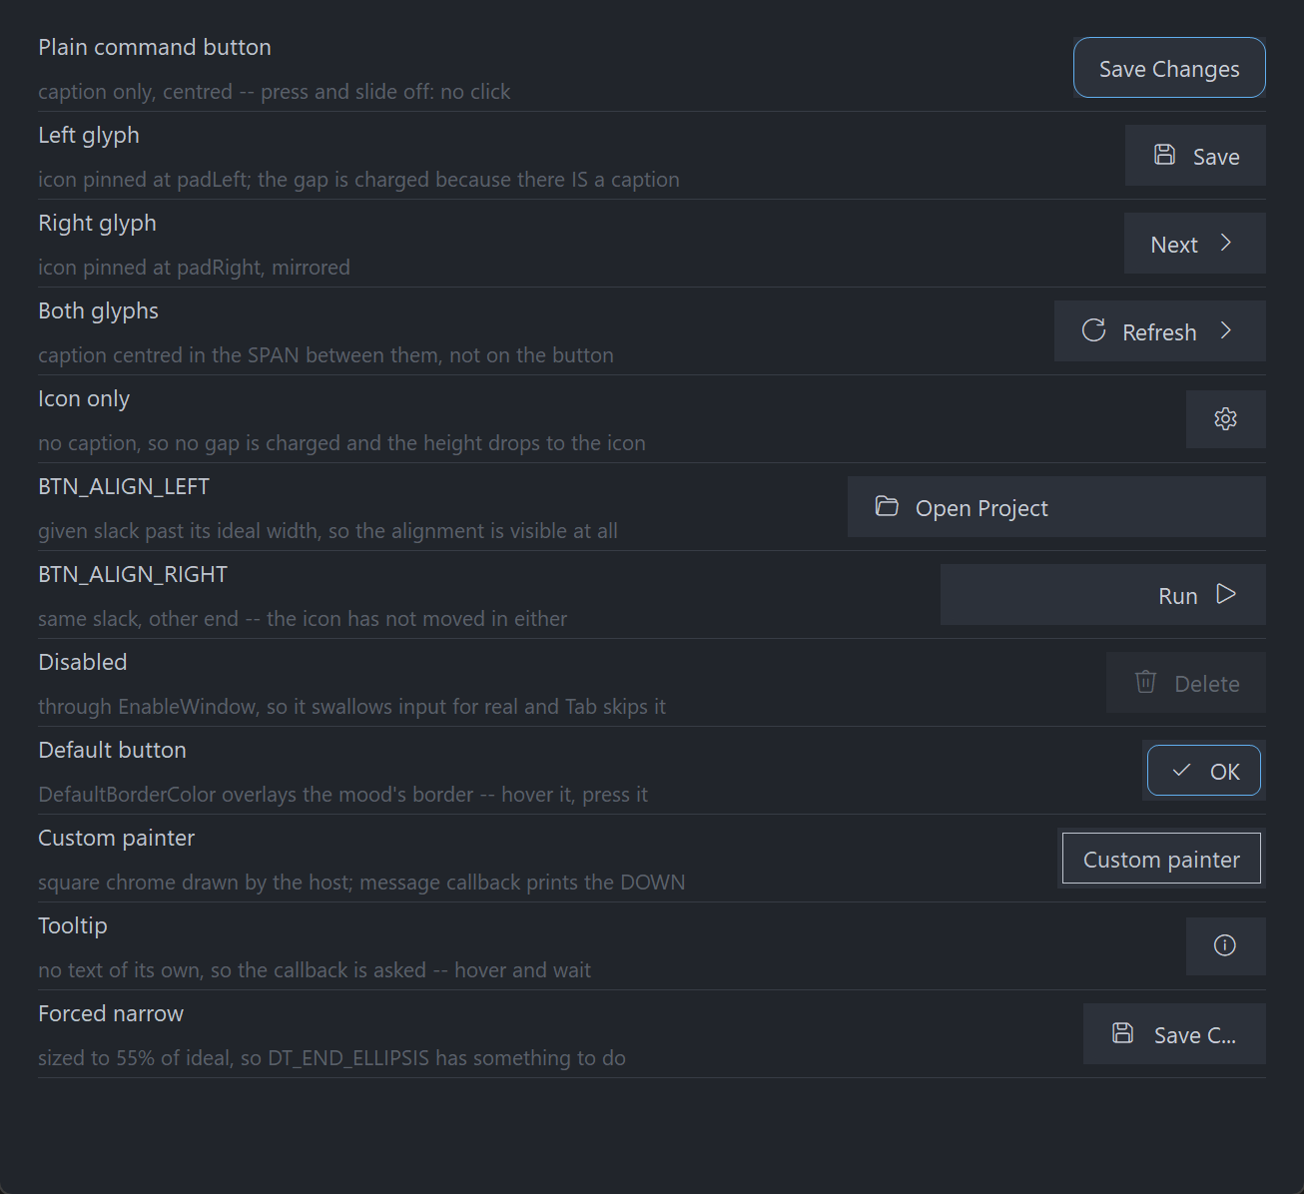The width and height of the screenshot is (1304, 1194).
Task: Click the Save Changes button
Action: tap(1169, 68)
